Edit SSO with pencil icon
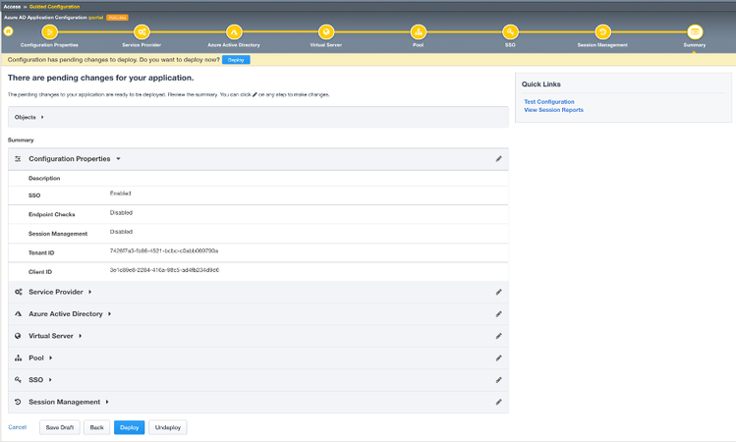 coord(498,379)
